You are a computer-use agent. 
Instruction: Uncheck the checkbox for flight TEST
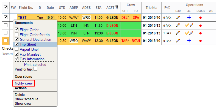click(5, 17)
